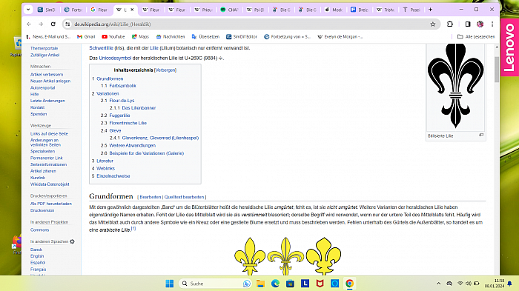Open language settings gear icon
519x291 pixels.
click(x=72, y=241)
